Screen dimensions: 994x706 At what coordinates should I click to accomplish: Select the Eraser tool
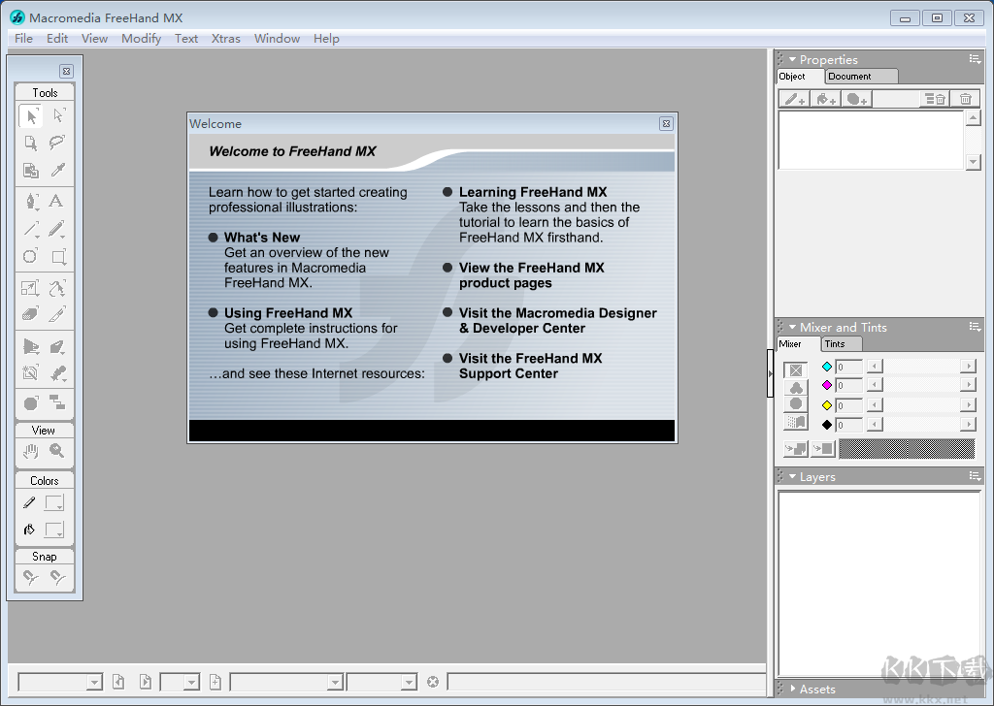tap(30, 314)
